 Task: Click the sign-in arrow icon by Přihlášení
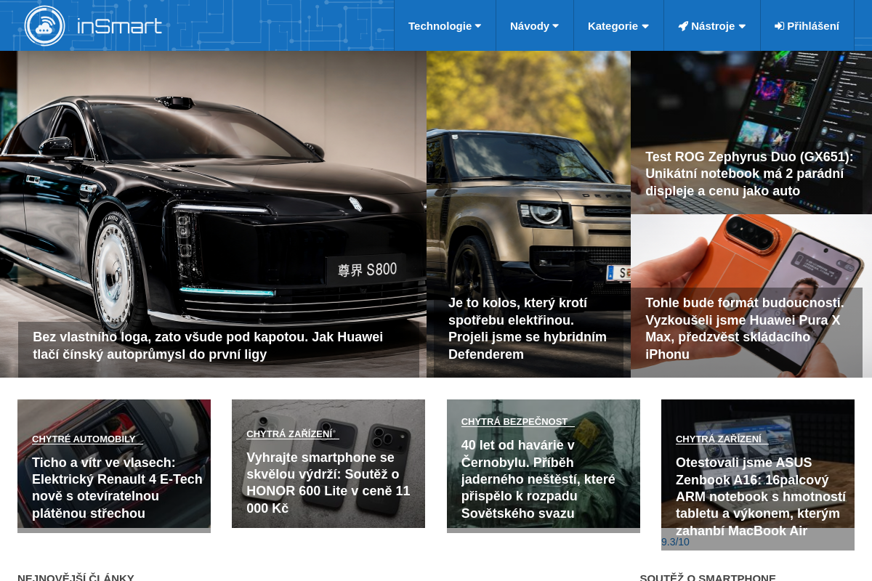(780, 26)
